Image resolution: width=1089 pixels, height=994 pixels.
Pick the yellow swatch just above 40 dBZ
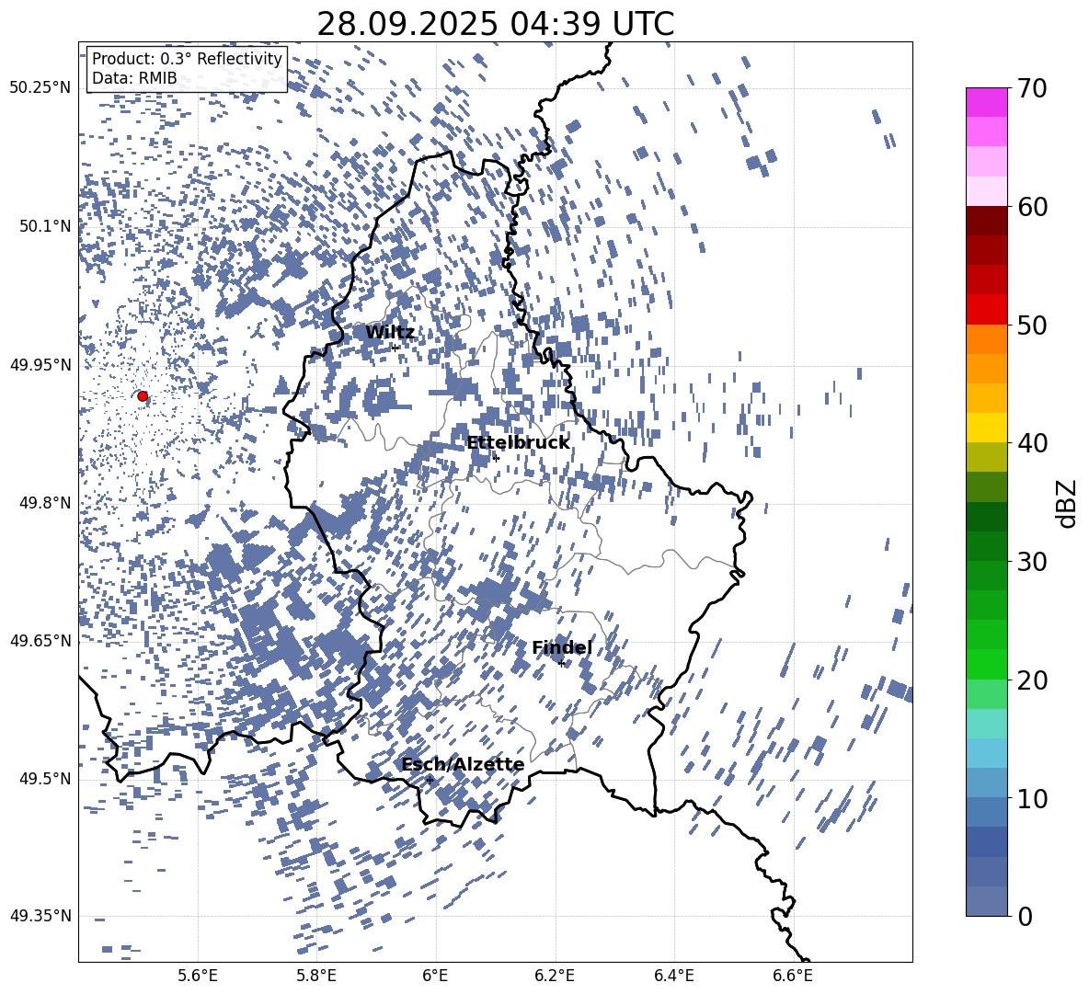tap(986, 428)
